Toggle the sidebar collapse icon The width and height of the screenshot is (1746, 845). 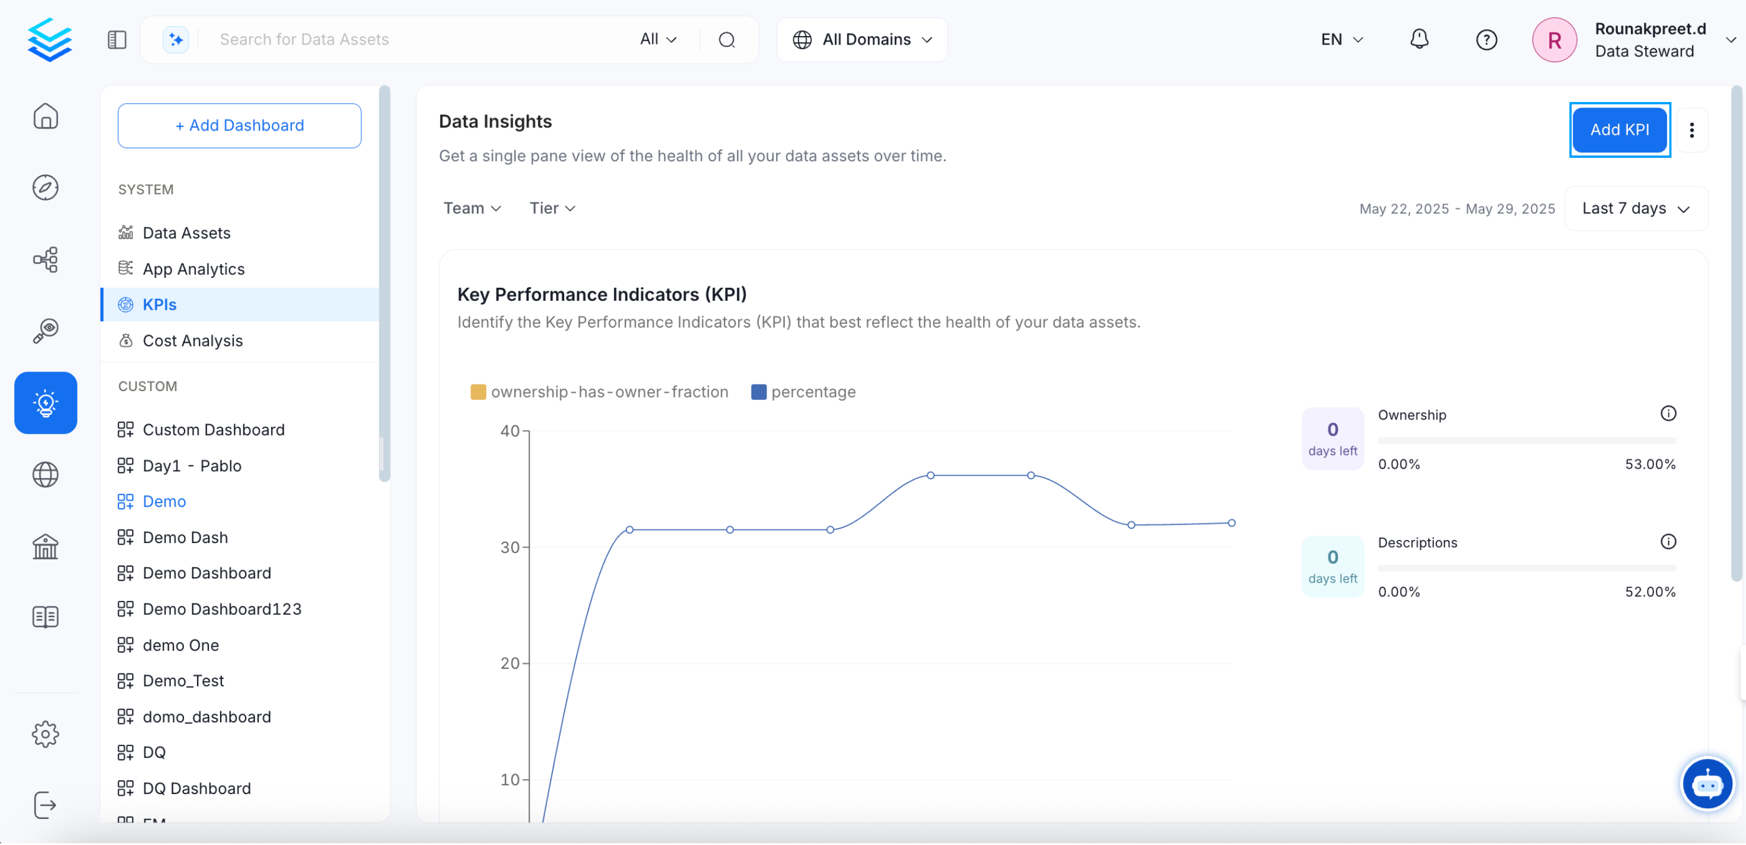coord(117,39)
